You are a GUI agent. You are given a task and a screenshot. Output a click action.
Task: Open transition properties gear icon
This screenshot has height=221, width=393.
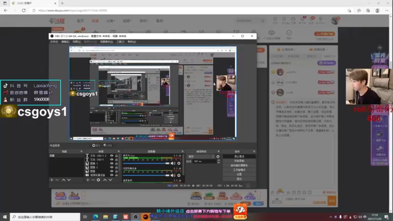coord(218,156)
